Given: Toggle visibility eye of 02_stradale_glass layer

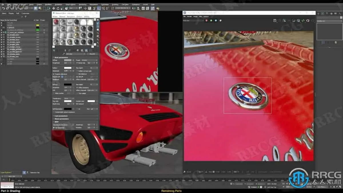Looking at the screenshot, I should click(x=3, y=45).
